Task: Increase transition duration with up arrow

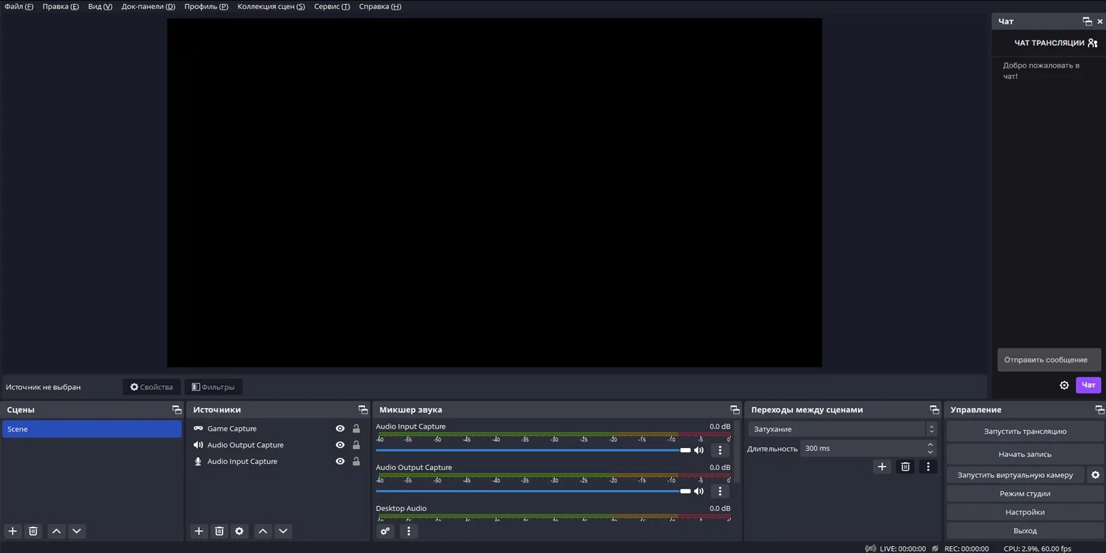Action: 930,445
